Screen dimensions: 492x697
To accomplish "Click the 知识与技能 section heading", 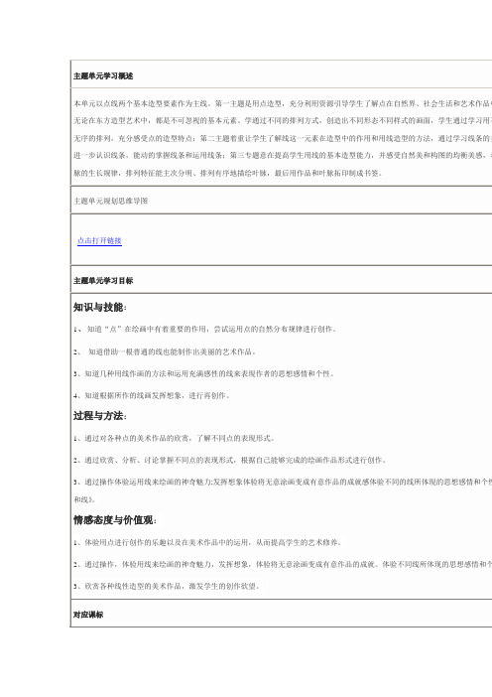I will (x=99, y=307).
